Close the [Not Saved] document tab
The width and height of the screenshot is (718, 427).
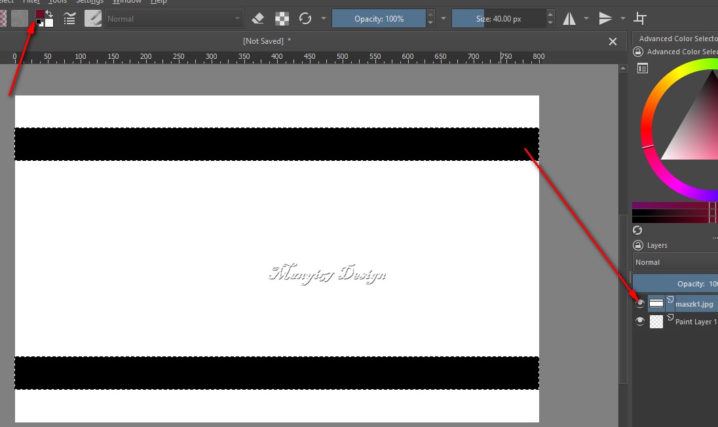(613, 42)
